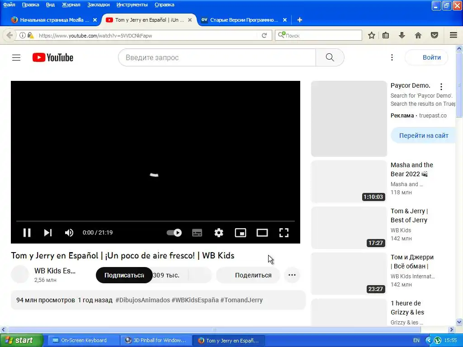Bookmark this page with star icon
Viewport: 463px width, 347px height.
(x=372, y=35)
